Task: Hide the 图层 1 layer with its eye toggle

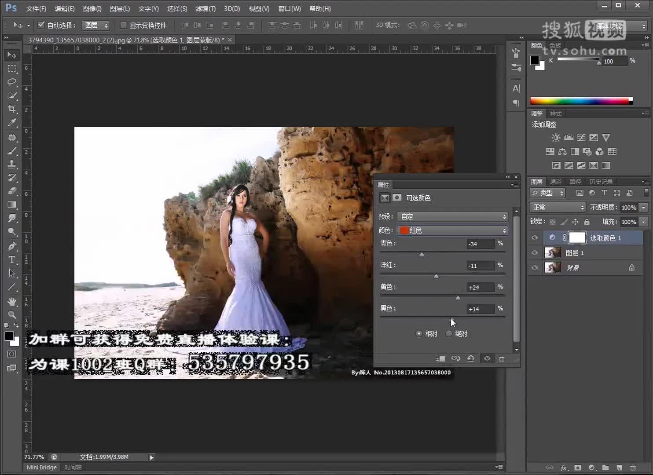Action: pyautogui.click(x=534, y=252)
